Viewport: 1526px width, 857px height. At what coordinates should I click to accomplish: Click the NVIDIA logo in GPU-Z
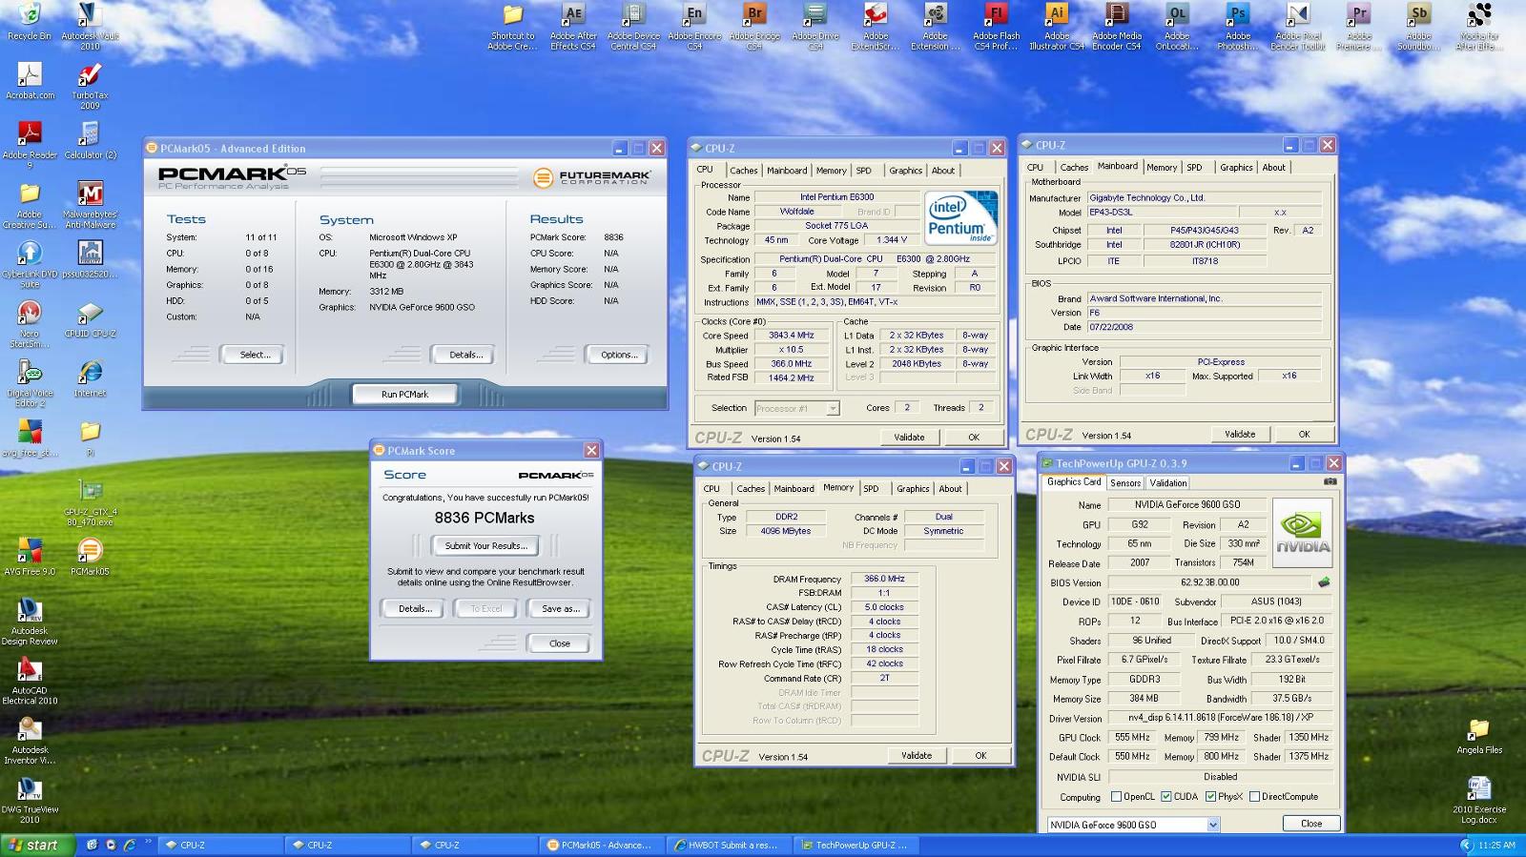click(1302, 532)
